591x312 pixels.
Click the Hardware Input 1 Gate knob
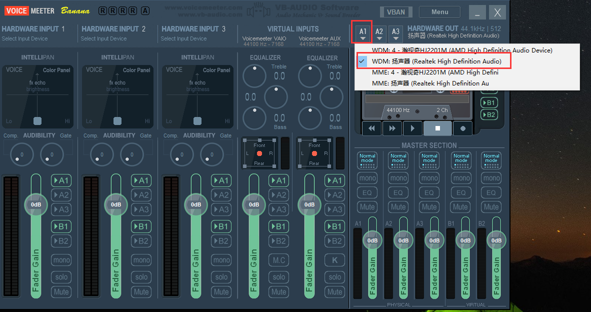tap(52, 154)
